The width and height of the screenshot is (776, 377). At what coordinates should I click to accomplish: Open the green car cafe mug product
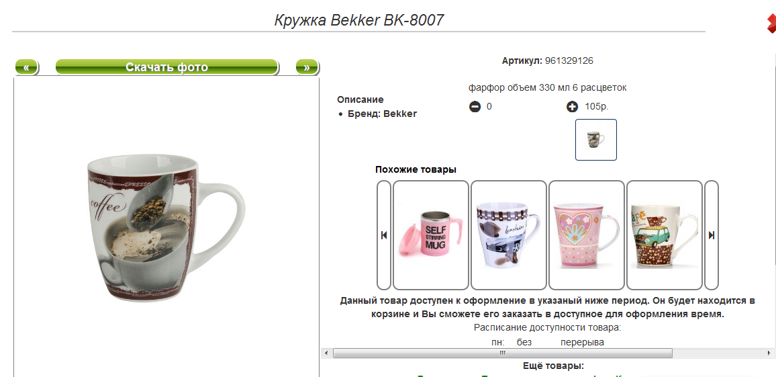[664, 235]
